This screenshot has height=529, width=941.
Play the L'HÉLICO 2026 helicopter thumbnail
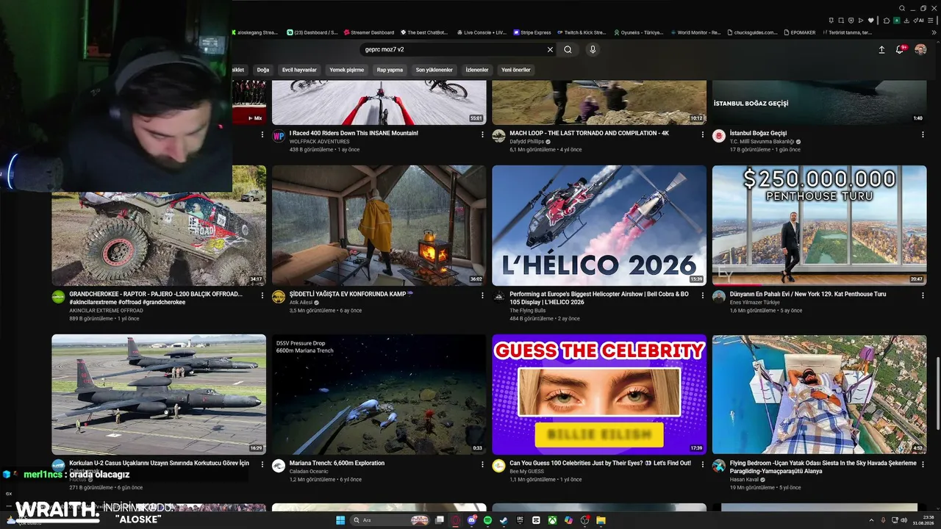pyautogui.click(x=599, y=226)
